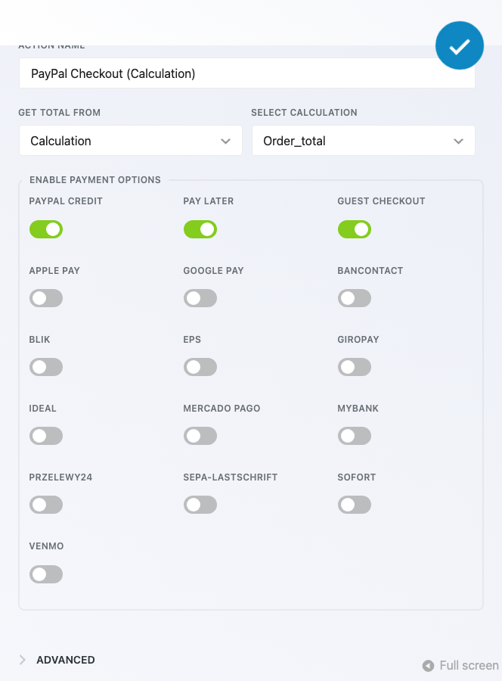
Task: Enable the EPS toggle
Action: [200, 367]
